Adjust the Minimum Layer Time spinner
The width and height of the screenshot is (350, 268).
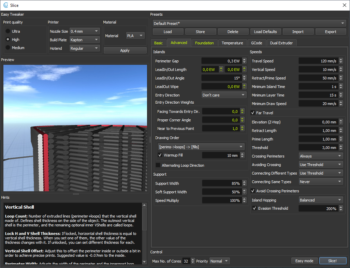click(x=341, y=95)
